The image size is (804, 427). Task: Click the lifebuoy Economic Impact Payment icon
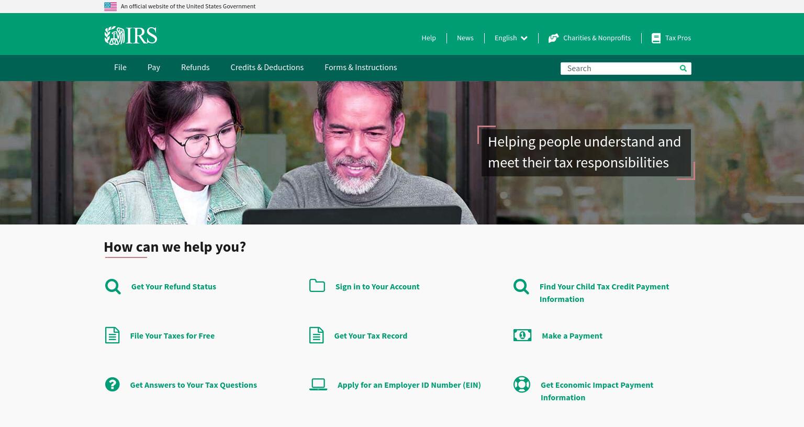coord(521,385)
